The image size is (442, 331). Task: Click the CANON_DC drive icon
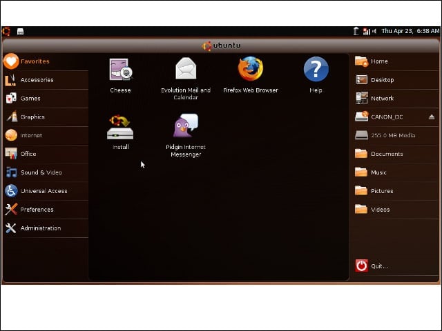pos(362,117)
